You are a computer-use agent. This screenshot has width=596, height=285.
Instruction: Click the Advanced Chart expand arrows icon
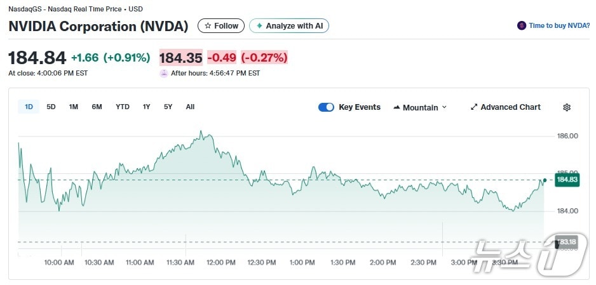point(473,107)
